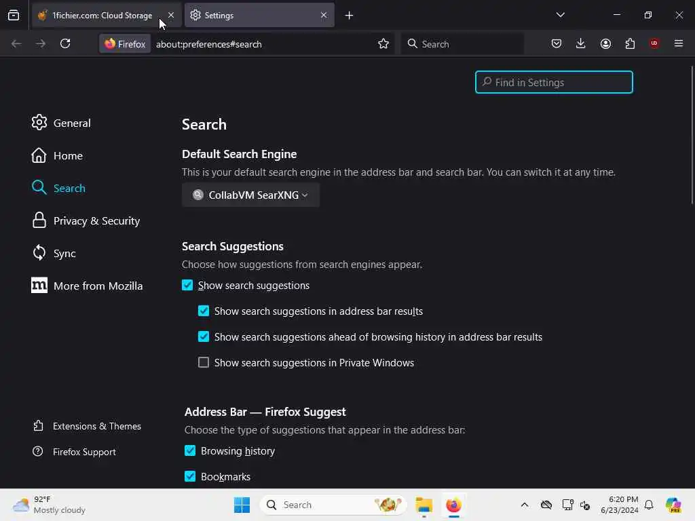Open the CollabVM SearXNG search engine dropdown
Screen dimensions: 695x521
click(250, 195)
